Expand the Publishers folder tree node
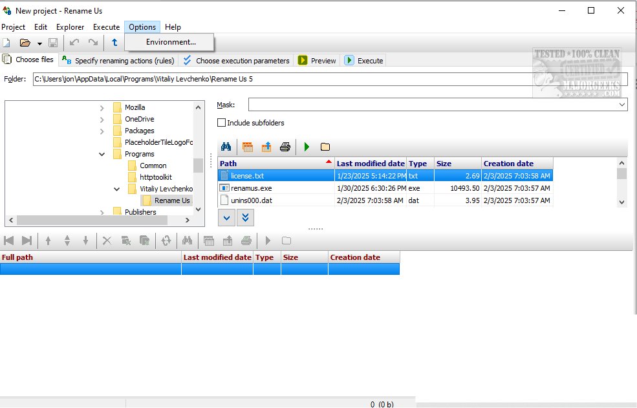The image size is (637, 408). click(x=102, y=211)
